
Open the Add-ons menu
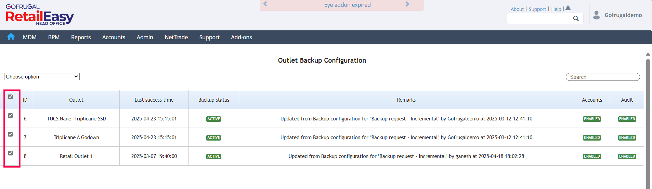241,37
